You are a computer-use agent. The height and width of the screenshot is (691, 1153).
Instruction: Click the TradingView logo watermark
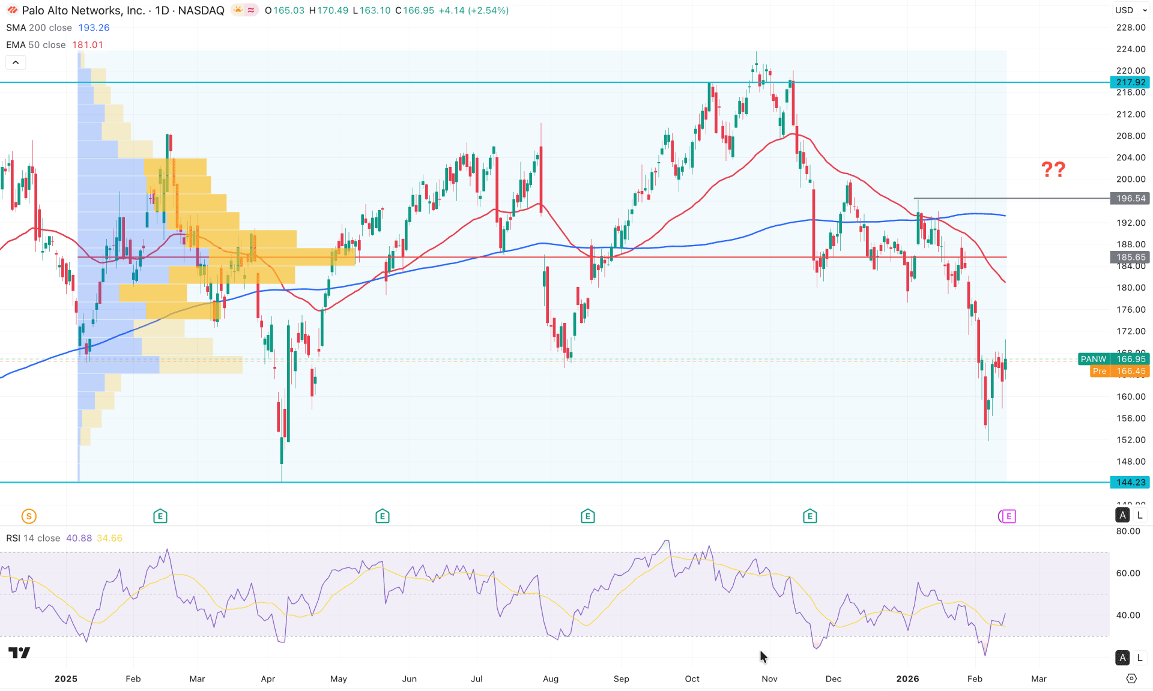click(20, 653)
